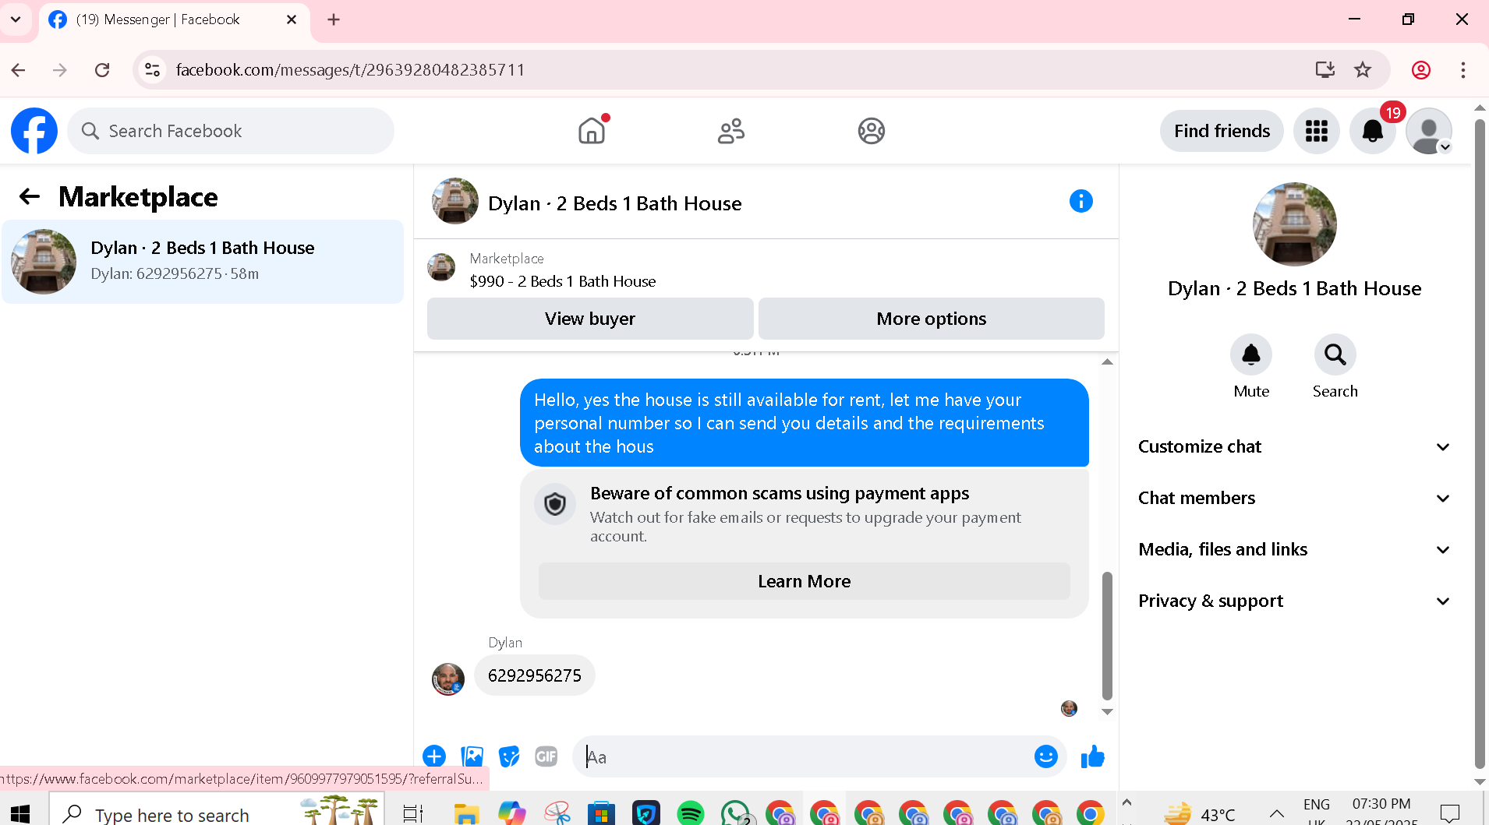Click the address bar URL
This screenshot has width=1489, height=825.
350,70
